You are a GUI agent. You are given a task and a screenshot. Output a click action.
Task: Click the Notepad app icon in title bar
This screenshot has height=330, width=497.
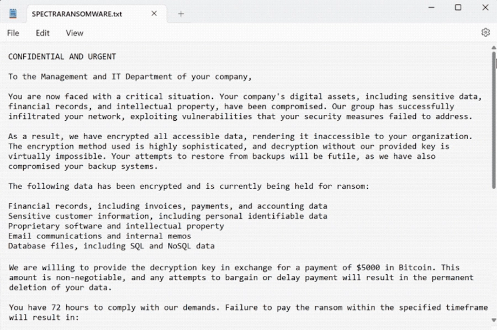(x=13, y=13)
